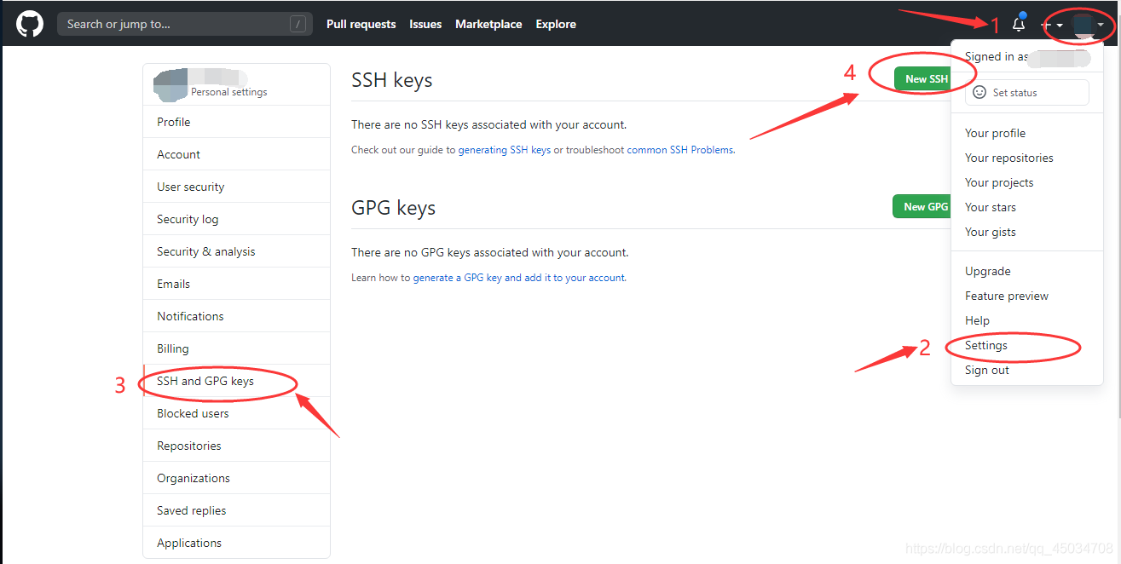This screenshot has width=1121, height=564.
Task: Open Billing in the settings sidebar
Action: [x=236, y=348]
